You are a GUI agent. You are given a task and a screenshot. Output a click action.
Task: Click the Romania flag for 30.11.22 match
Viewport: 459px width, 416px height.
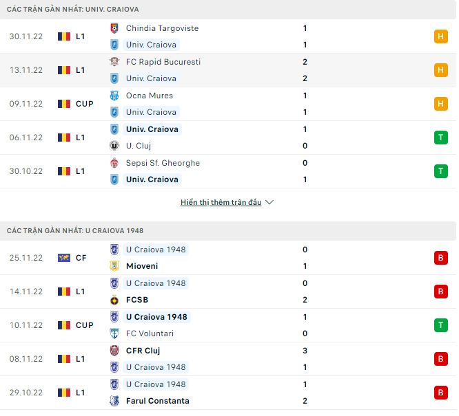tap(64, 36)
